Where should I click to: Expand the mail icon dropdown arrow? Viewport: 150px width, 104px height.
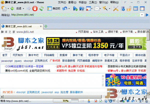pos(100,8)
